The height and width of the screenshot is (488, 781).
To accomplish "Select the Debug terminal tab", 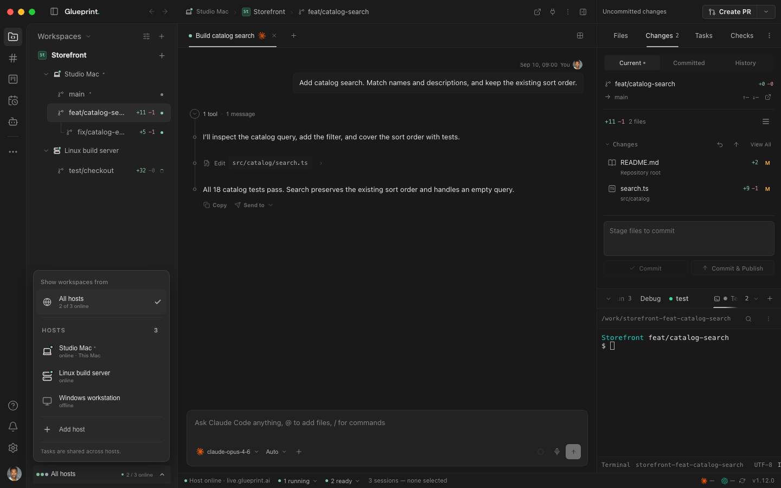I will (x=650, y=299).
